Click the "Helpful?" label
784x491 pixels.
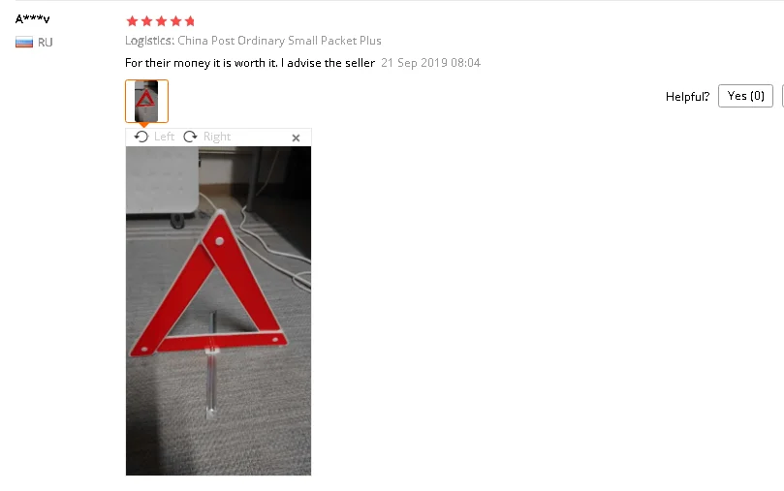pyautogui.click(x=687, y=97)
